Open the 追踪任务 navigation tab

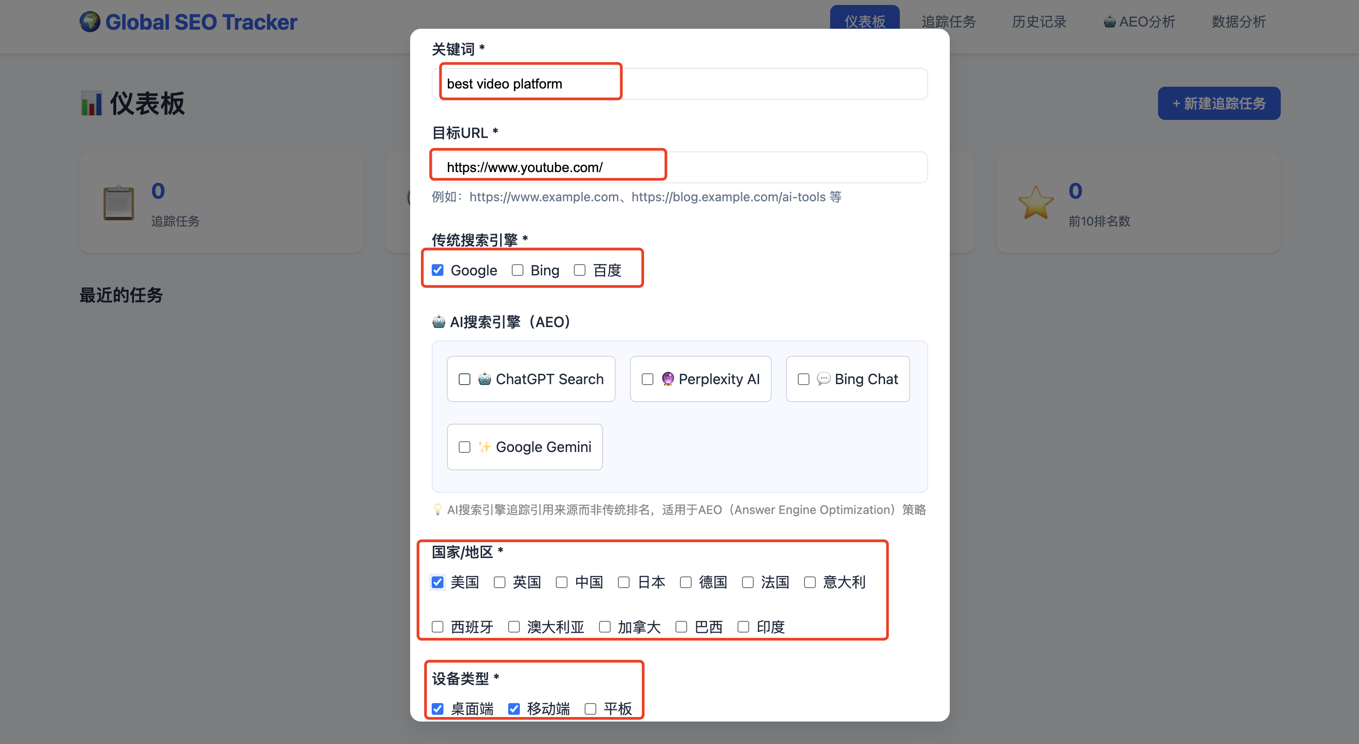click(x=948, y=22)
